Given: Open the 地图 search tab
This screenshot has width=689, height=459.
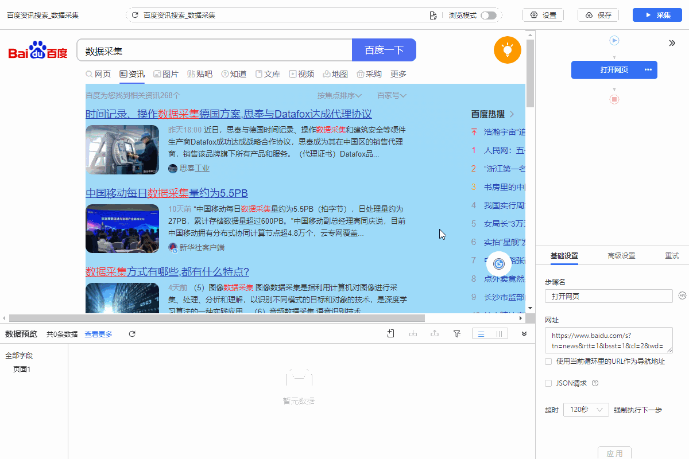Looking at the screenshot, I should pyautogui.click(x=335, y=74).
